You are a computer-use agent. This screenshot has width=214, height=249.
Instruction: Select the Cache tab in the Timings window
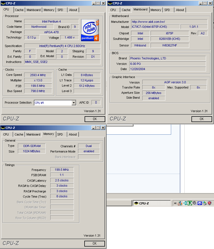point(19,134)
